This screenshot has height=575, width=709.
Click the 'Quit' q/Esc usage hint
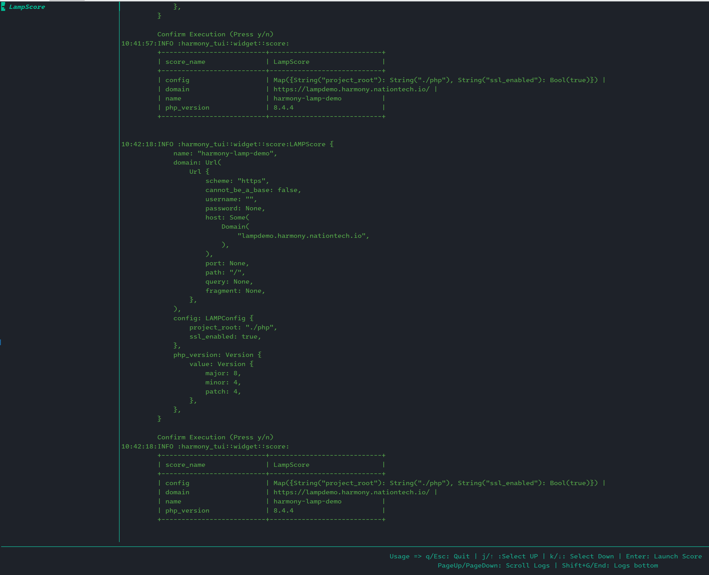tap(447, 556)
